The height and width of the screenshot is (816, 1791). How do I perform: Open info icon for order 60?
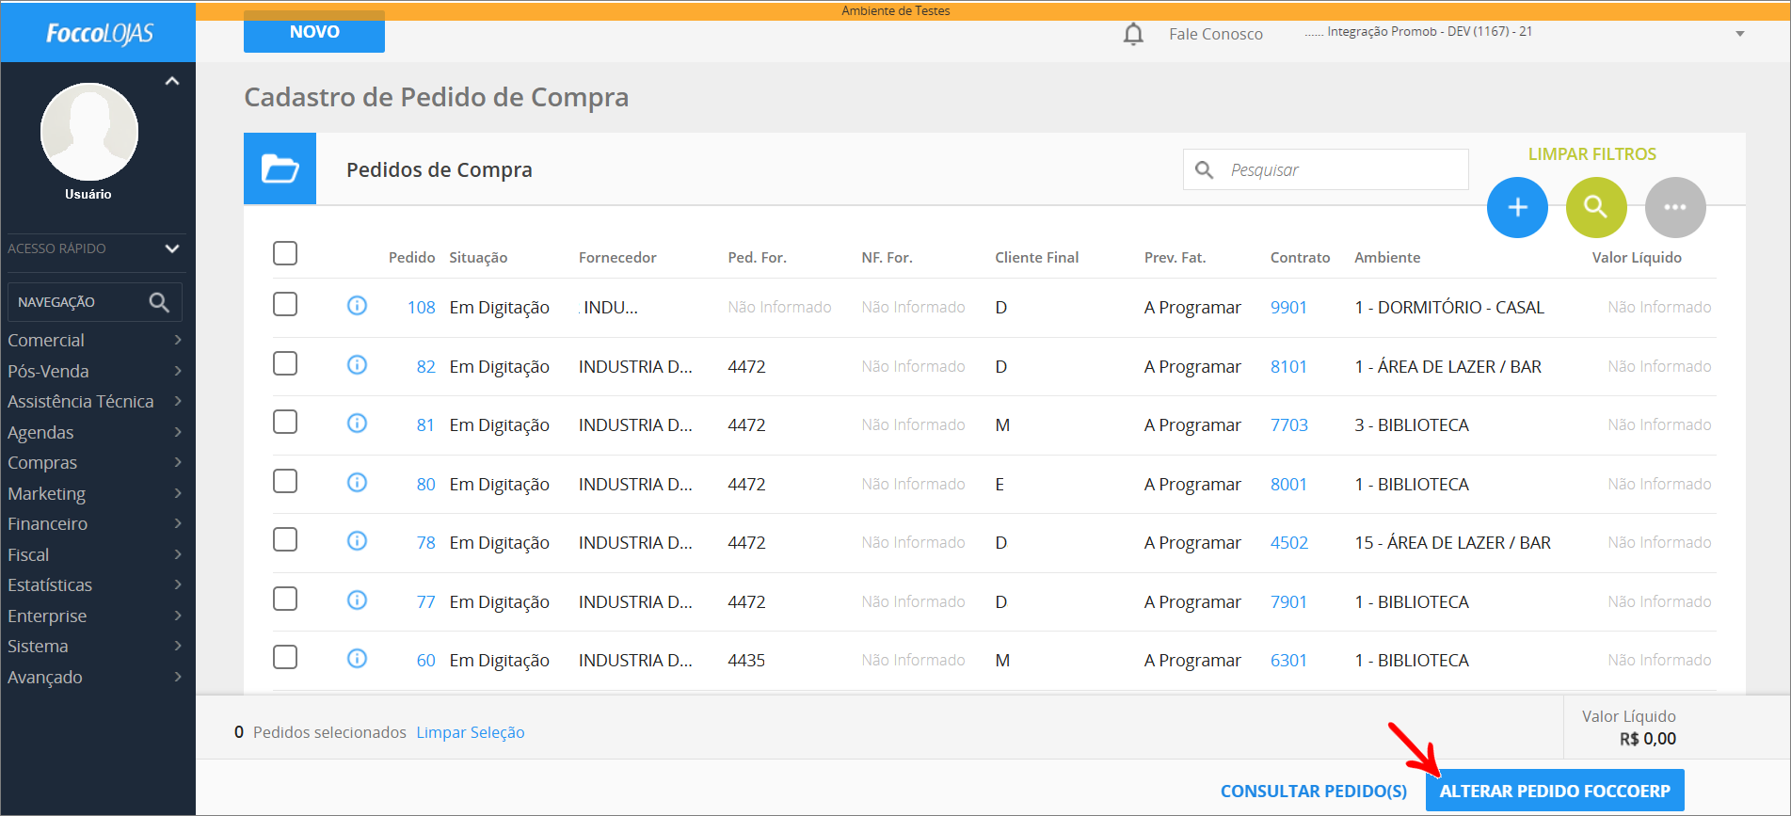tap(357, 659)
